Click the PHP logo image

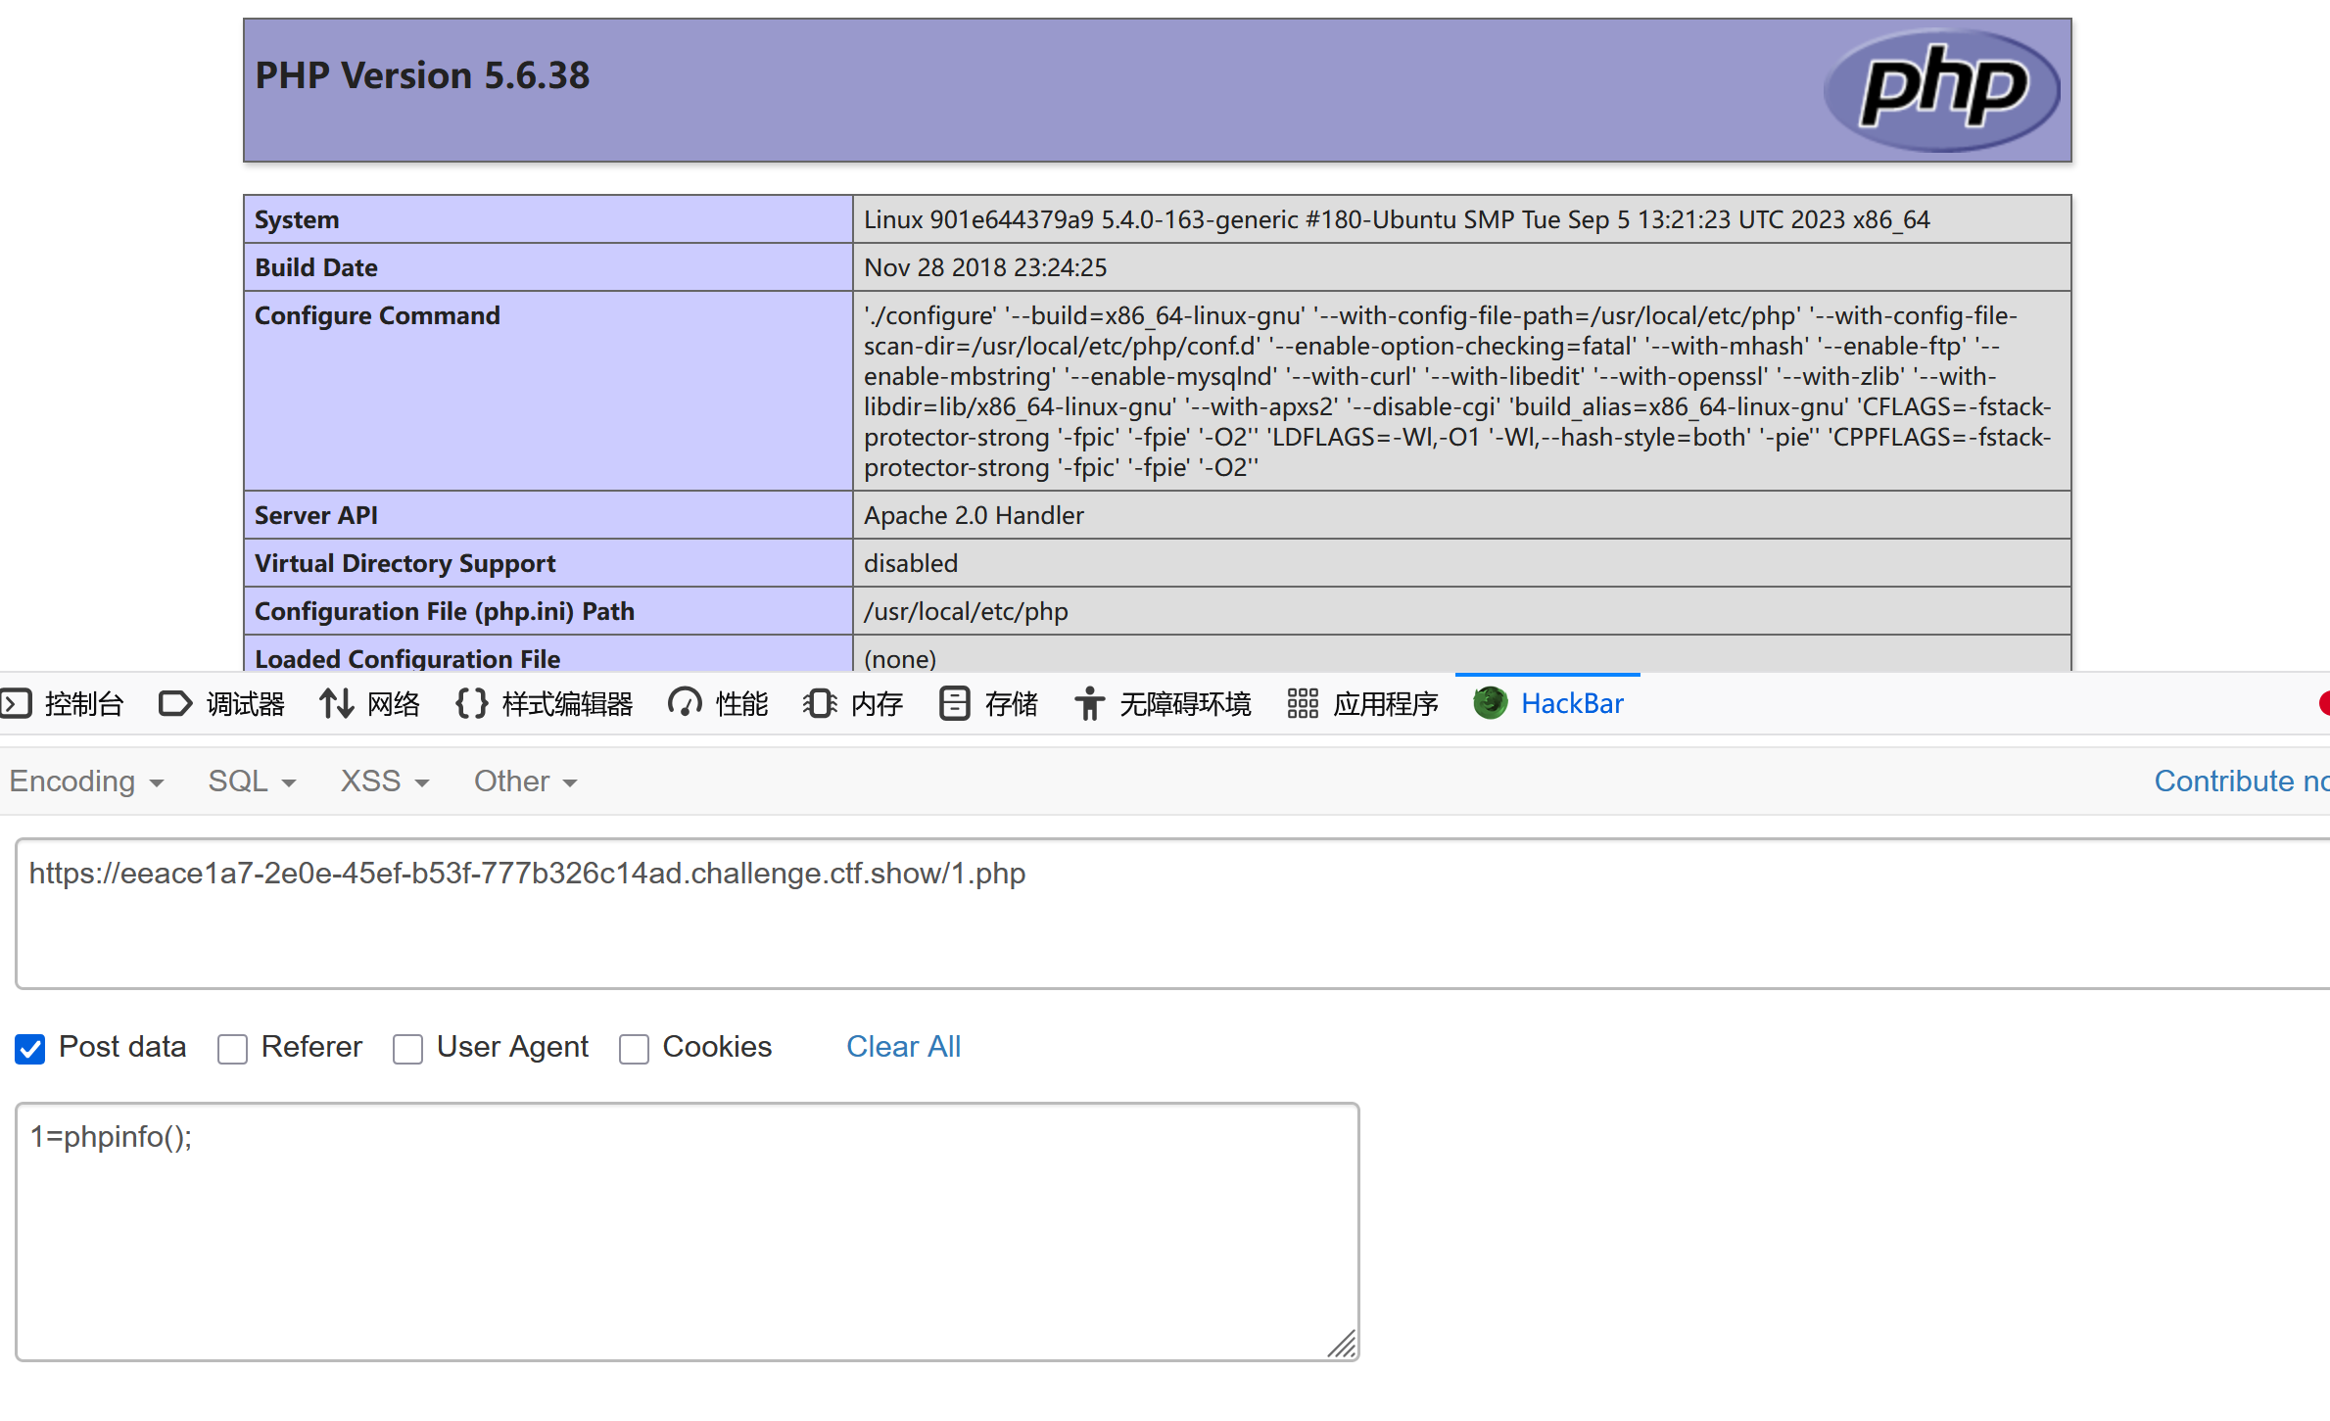[1942, 90]
